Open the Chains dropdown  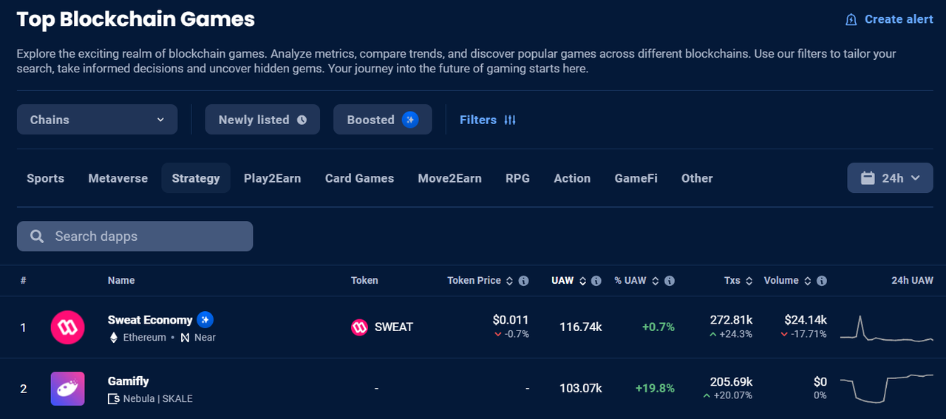tap(97, 120)
